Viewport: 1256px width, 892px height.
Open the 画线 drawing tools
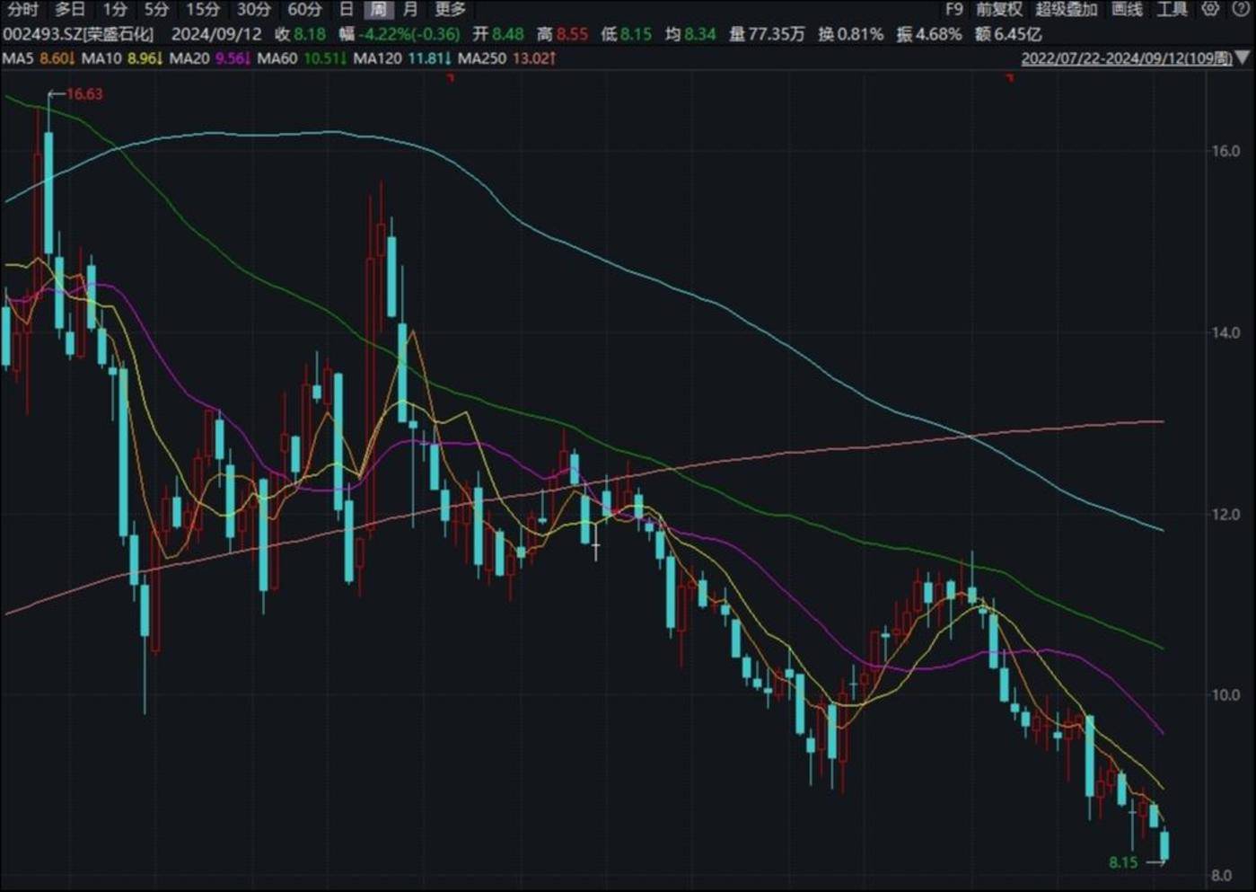(1127, 9)
